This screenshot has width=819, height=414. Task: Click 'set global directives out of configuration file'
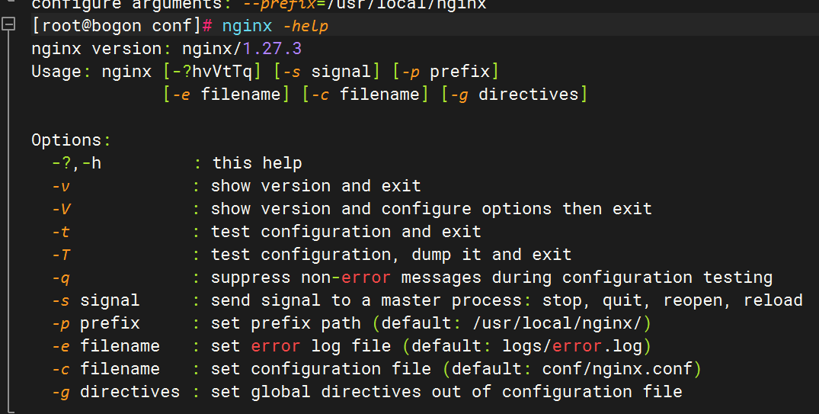tap(446, 392)
